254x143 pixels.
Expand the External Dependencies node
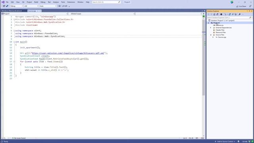click(x=211, y=28)
